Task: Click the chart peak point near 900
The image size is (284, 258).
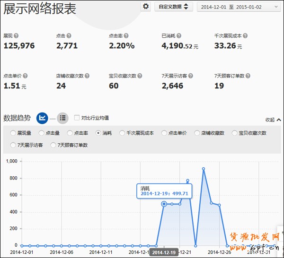Action: click(204, 169)
